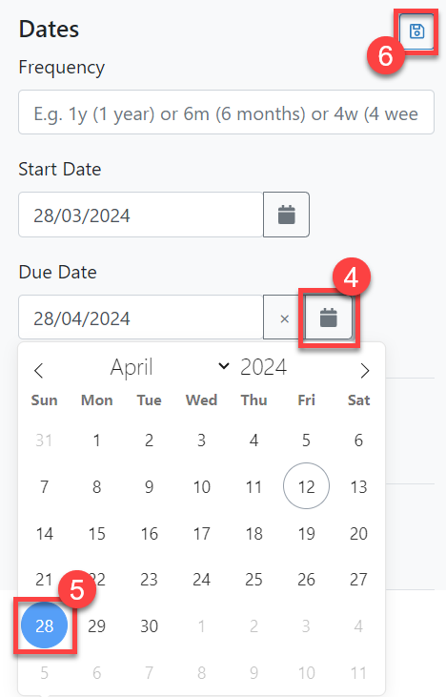446x697 pixels.
Task: Choose April 24 on the calendar
Action: [x=201, y=579]
